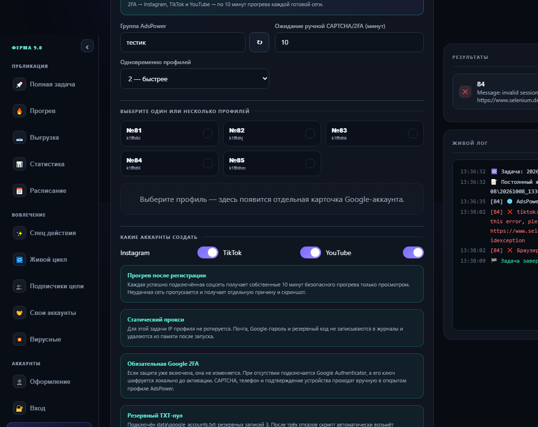Turn off the TikTok account toggle

pyautogui.click(x=311, y=253)
